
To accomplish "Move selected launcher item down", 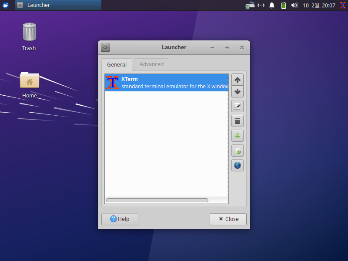I will pos(237,91).
